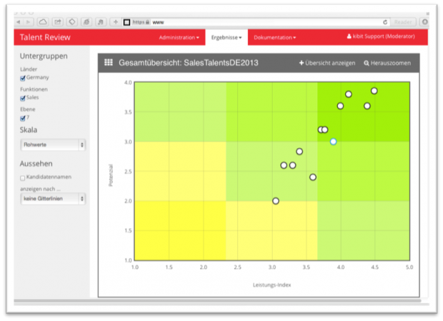Click the Talent Review home link
The height and width of the screenshot is (321, 443).
(x=39, y=37)
